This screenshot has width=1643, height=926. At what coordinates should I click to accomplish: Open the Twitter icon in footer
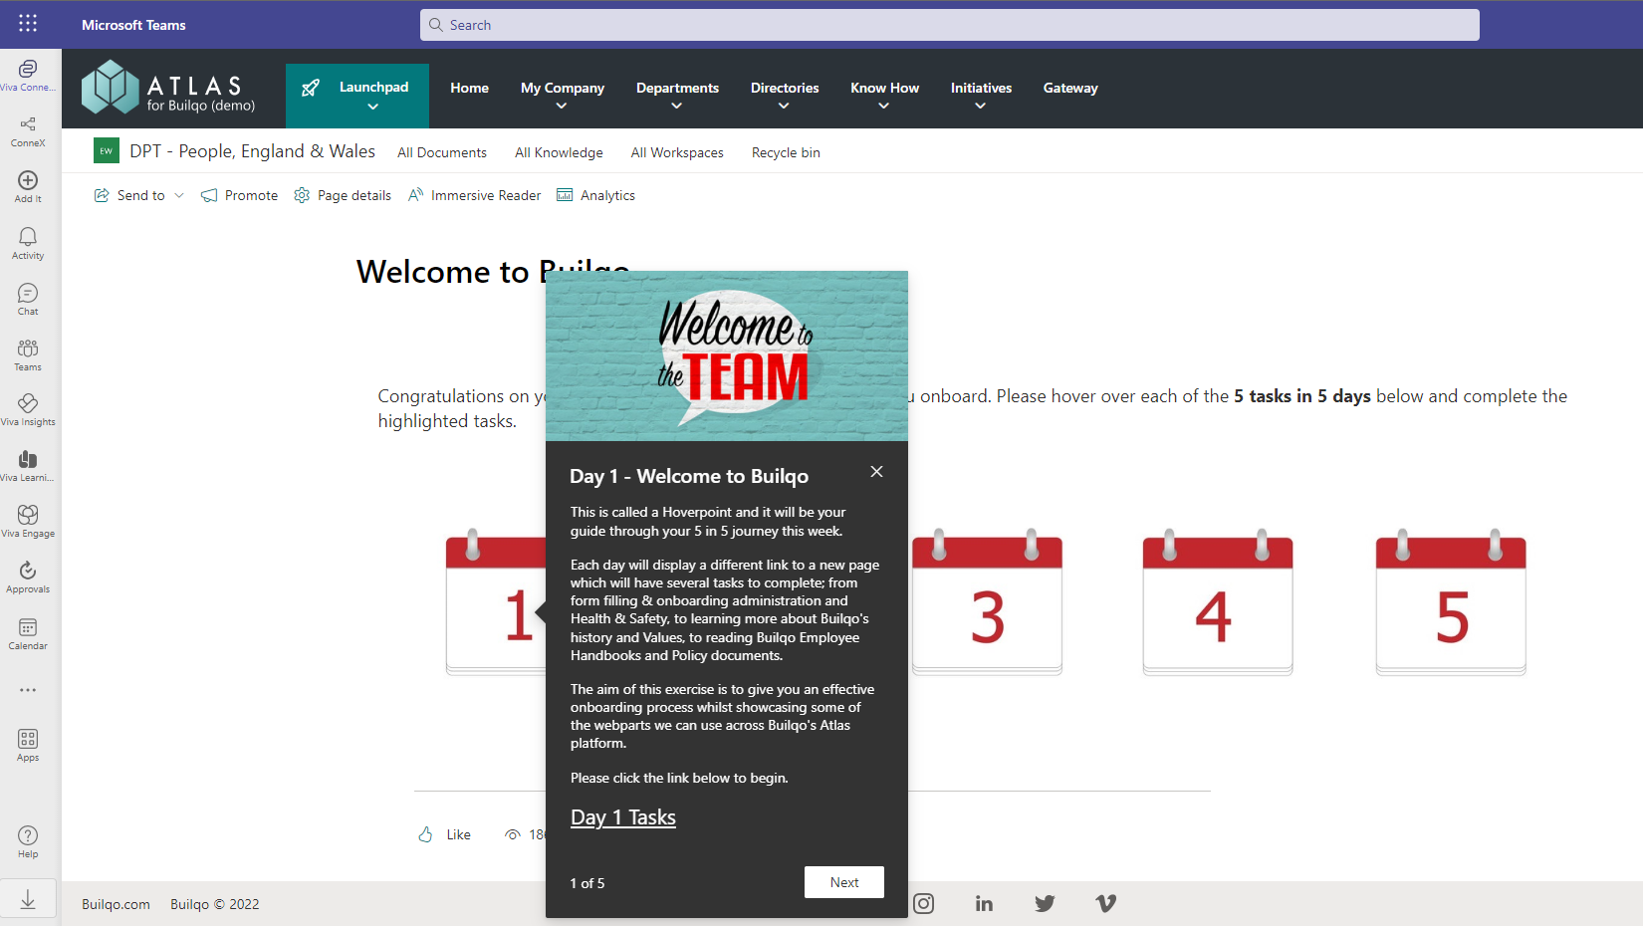coord(1045,903)
